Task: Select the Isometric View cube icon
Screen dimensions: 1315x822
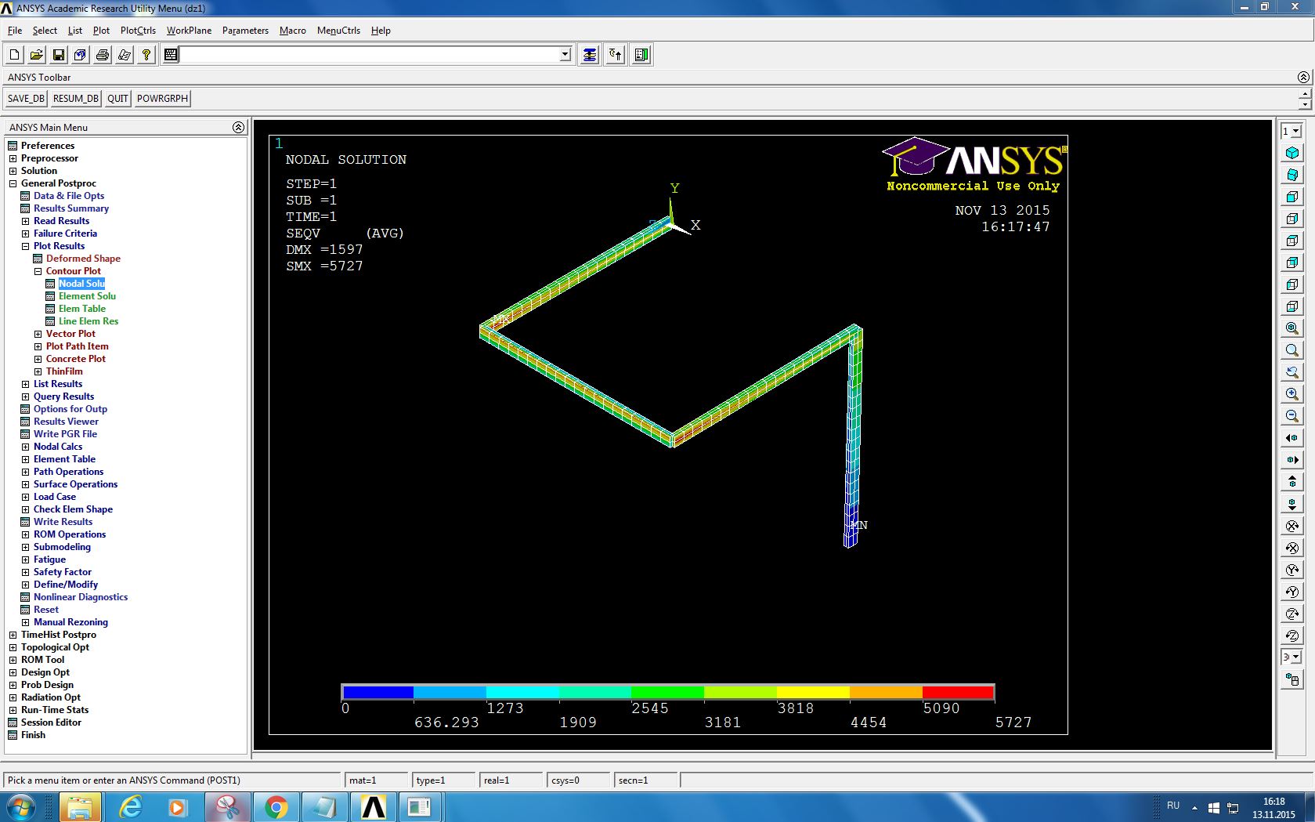Action: click(1292, 153)
